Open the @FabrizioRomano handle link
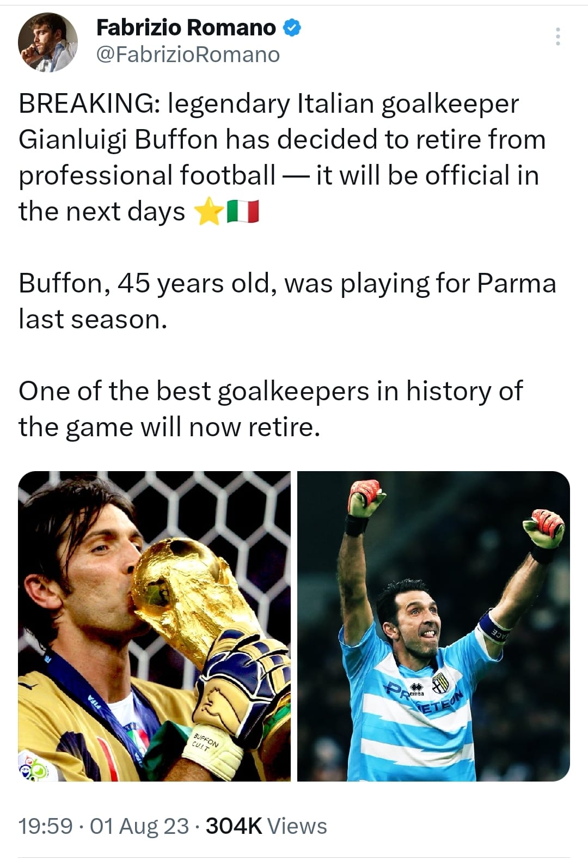This screenshot has width=588, height=860. [x=188, y=54]
